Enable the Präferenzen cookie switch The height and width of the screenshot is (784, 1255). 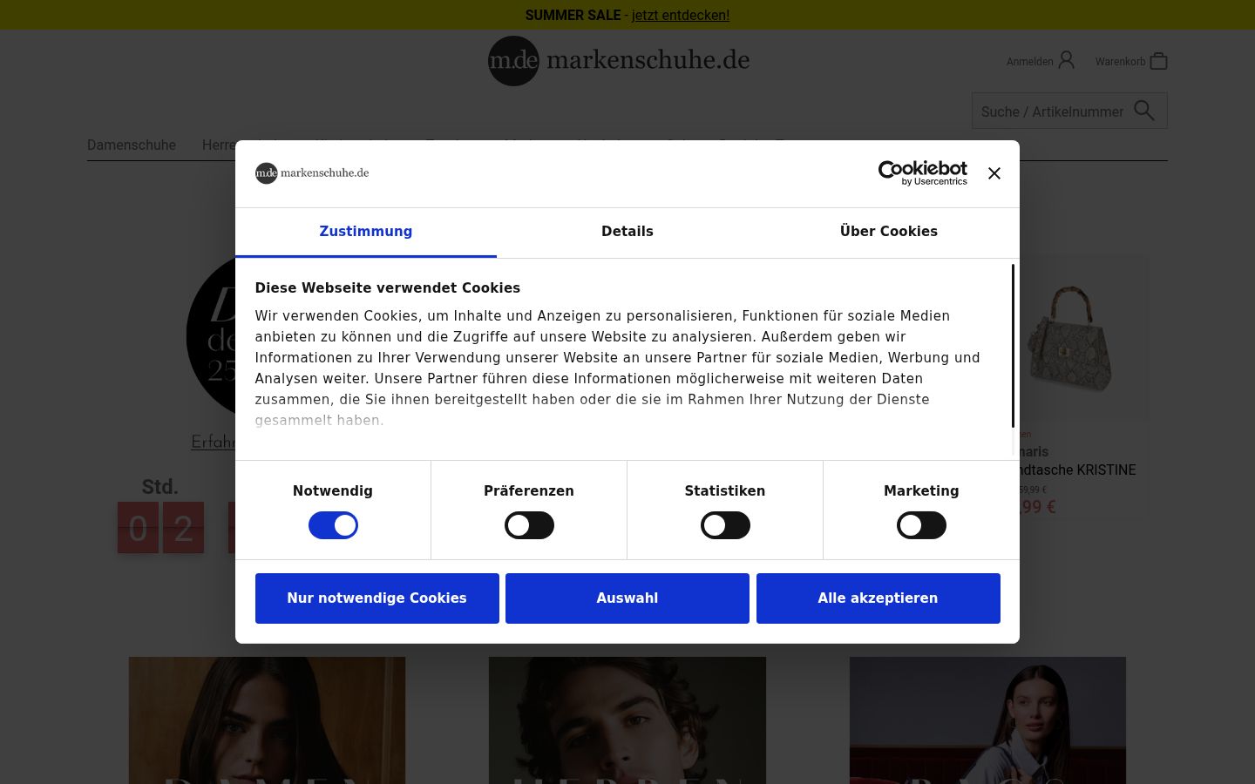coord(529,525)
